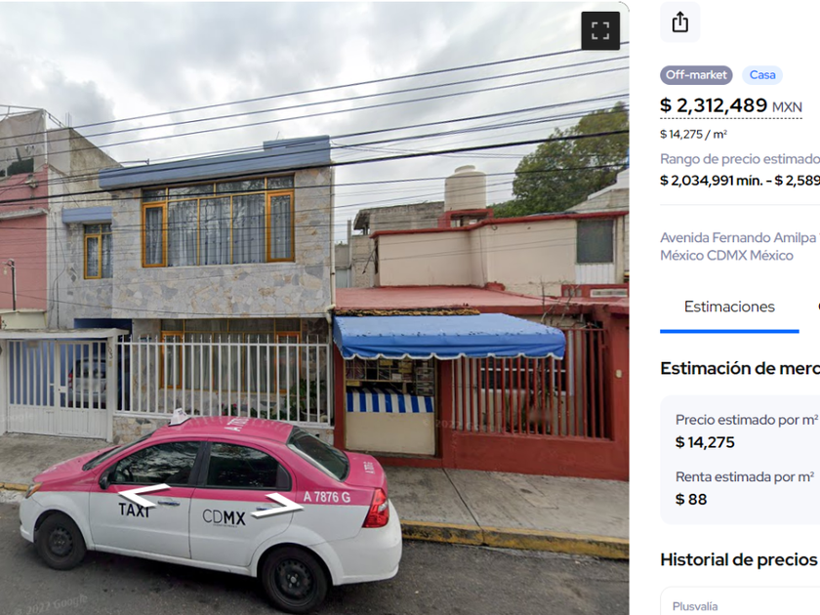
Task: Click the Rango de precio estimado label
Action: pos(740,159)
